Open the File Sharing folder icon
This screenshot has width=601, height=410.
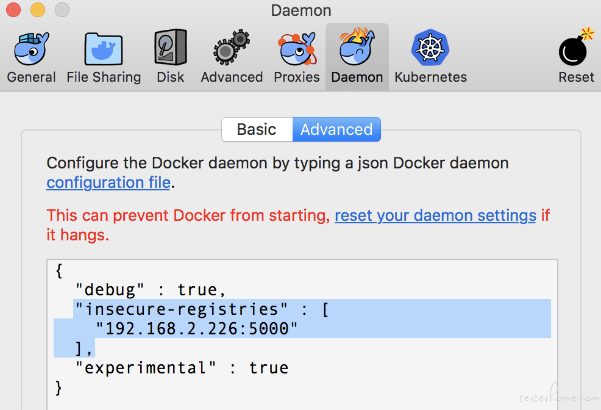[104, 49]
